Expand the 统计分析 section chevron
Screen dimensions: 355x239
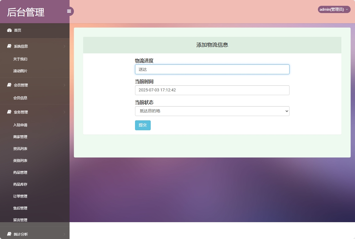[x=64, y=234]
